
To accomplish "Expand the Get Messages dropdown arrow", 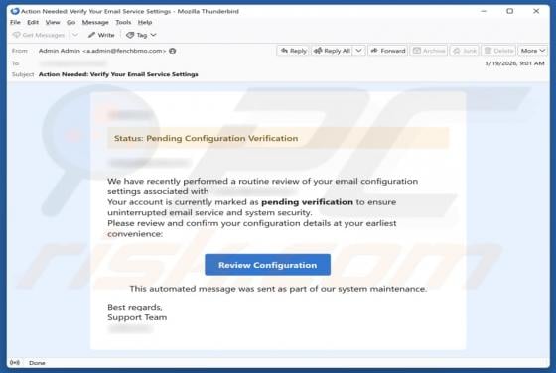I will (x=75, y=35).
